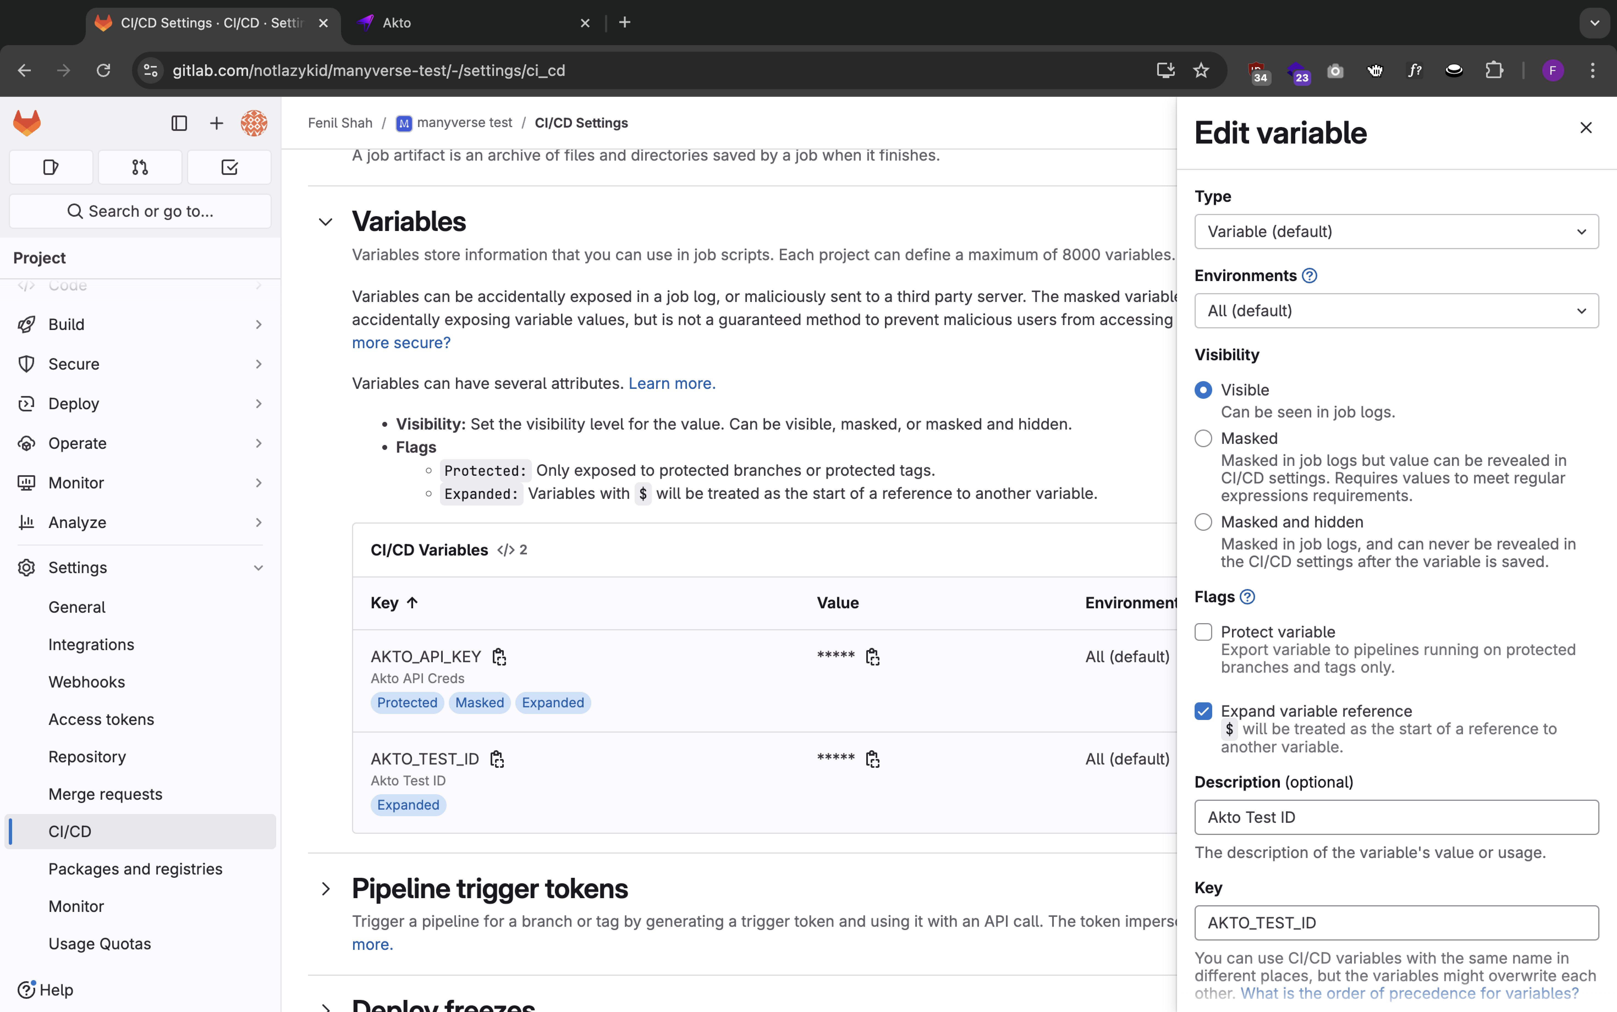Click the Environments help question icon

(1309, 276)
